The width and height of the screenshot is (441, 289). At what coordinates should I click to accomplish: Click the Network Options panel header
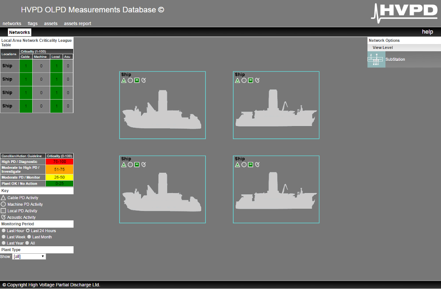(x=404, y=41)
